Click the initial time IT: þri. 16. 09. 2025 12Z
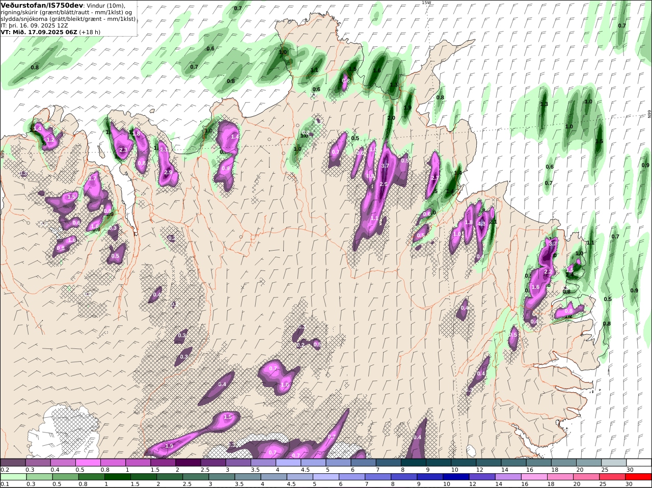The image size is (652, 488). coord(35,25)
